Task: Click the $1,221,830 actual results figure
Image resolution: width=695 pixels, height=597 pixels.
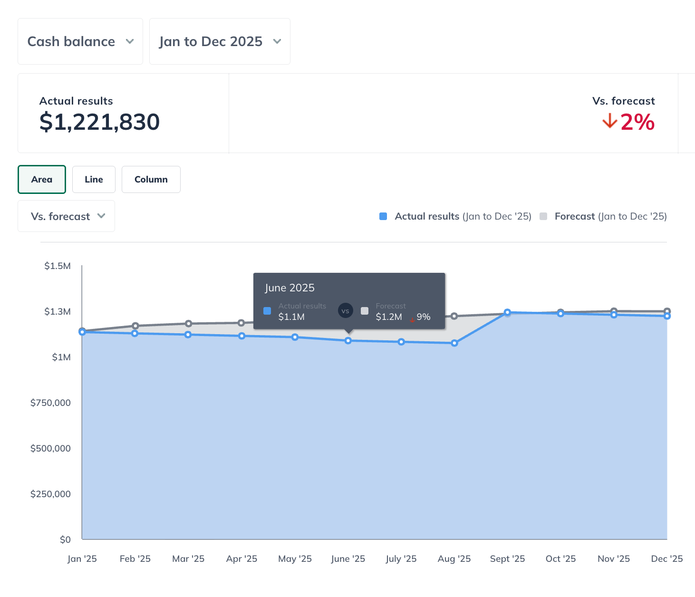Action: 99,122
